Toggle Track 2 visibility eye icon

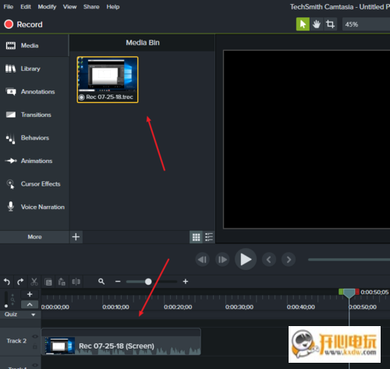tap(35, 336)
